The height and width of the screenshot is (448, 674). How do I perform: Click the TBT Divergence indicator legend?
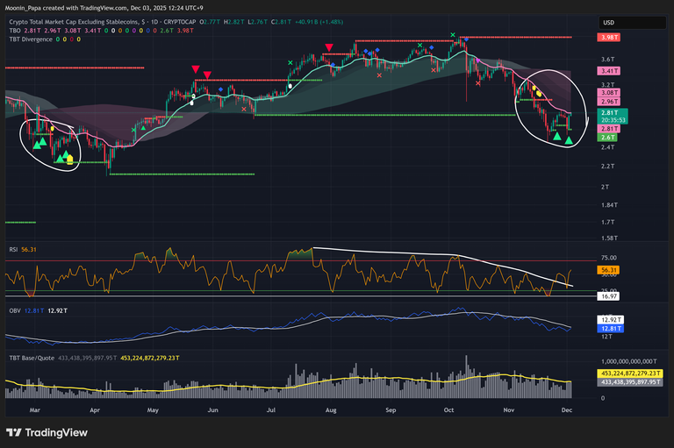32,39
